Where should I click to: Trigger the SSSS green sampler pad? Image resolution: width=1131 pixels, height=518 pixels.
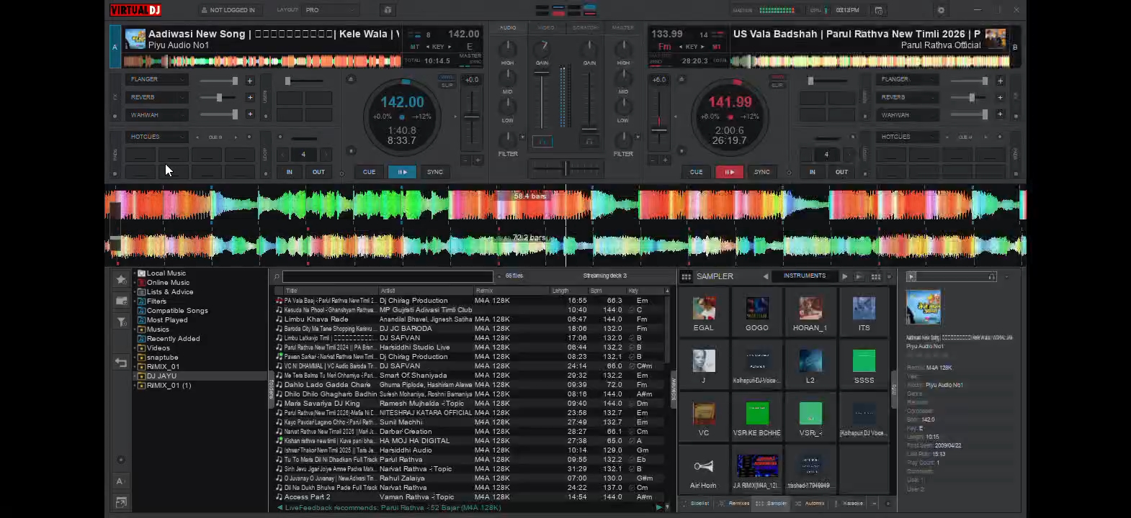click(863, 365)
